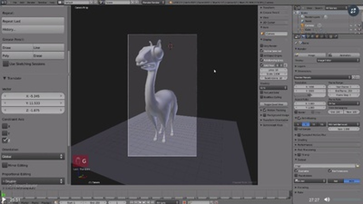Screen dimensions: 363x204
Task: Open the Render menu in top bar
Action: 31,2
